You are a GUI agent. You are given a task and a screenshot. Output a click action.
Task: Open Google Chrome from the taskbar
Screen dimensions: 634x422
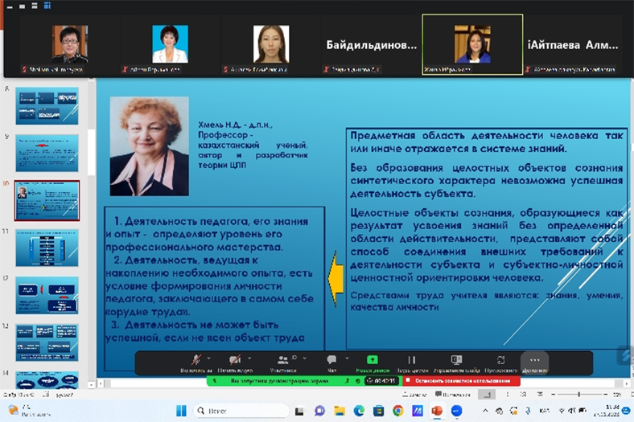[x=400, y=411]
